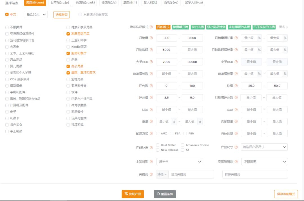304x201 pixels.
Task: Select the 销量飙升榜 mode tag
Action: coord(181,27)
